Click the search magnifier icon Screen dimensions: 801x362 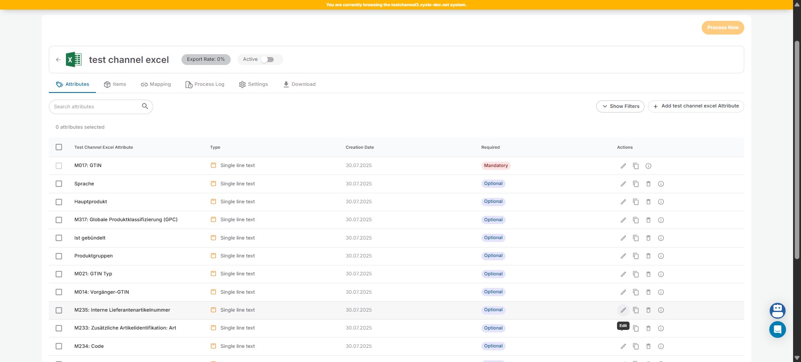click(145, 106)
